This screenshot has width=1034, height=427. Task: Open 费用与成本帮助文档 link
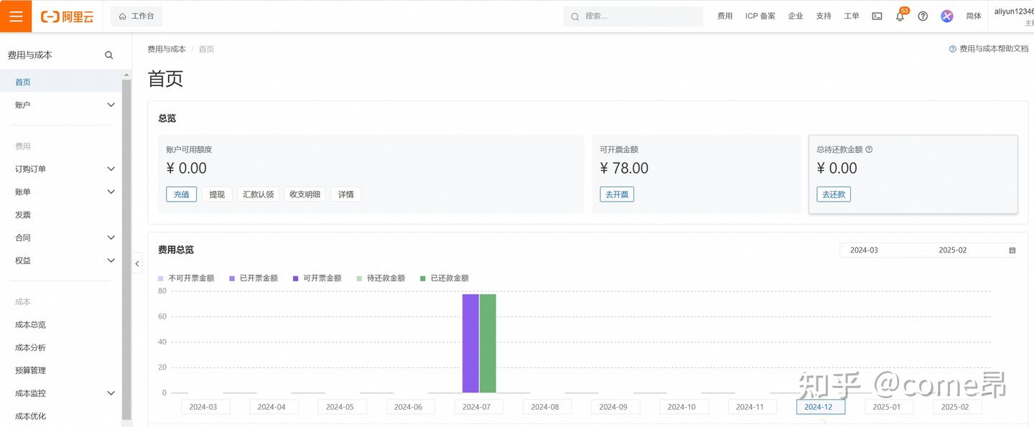point(989,50)
